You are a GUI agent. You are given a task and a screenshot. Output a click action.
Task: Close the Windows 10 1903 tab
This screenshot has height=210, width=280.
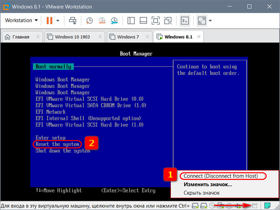point(100,37)
